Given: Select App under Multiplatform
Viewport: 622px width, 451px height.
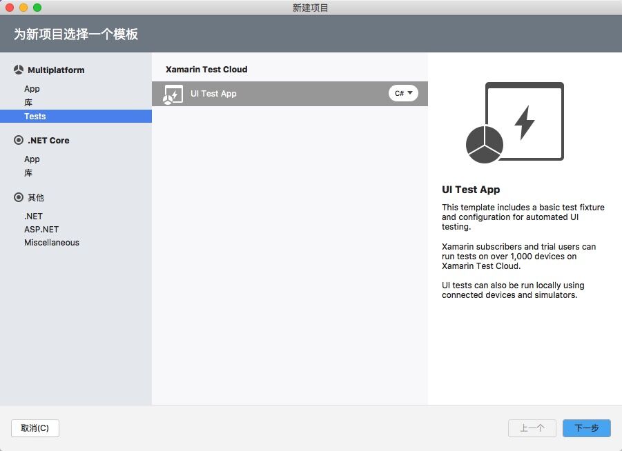Looking at the screenshot, I should pyautogui.click(x=32, y=89).
